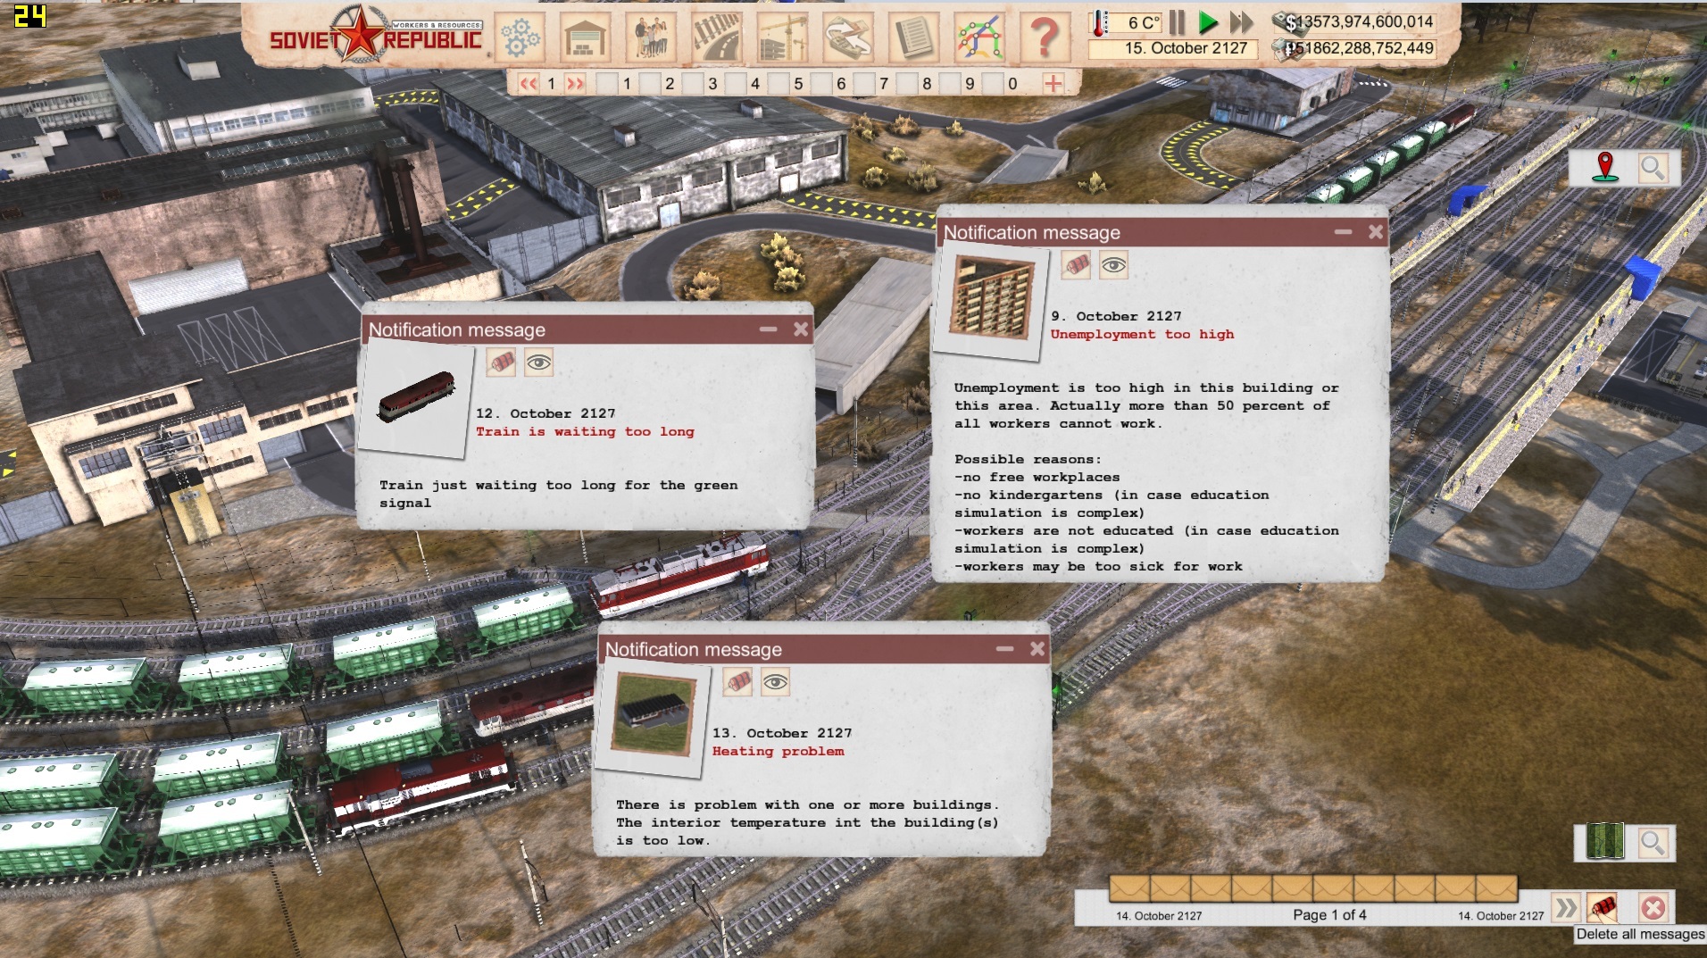Minimize the Heating problem notification

(1004, 649)
